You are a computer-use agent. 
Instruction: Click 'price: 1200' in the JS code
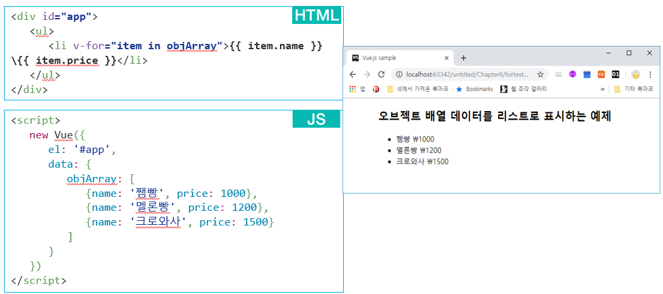[x=222, y=208]
